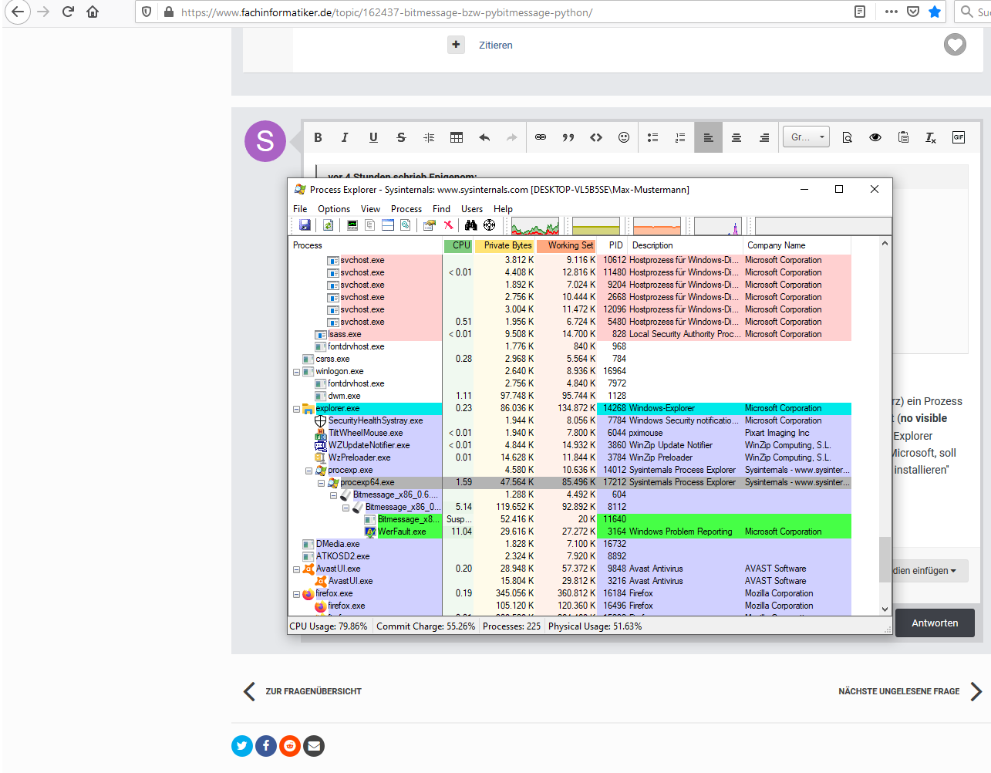The width and height of the screenshot is (991, 773).
Task: Open the yellow commit history graph
Action: (x=596, y=226)
